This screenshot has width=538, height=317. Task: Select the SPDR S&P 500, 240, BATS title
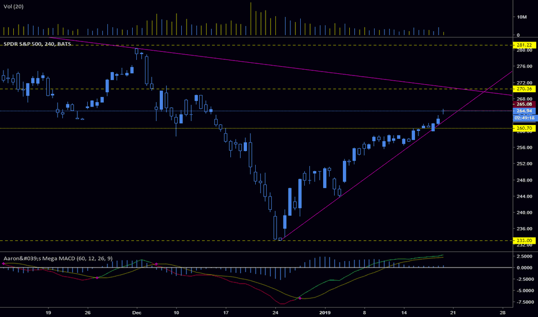click(37, 44)
